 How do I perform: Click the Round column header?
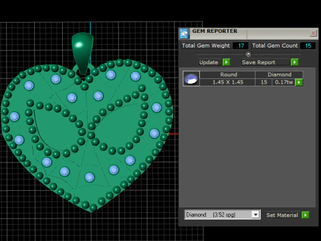coord(227,74)
